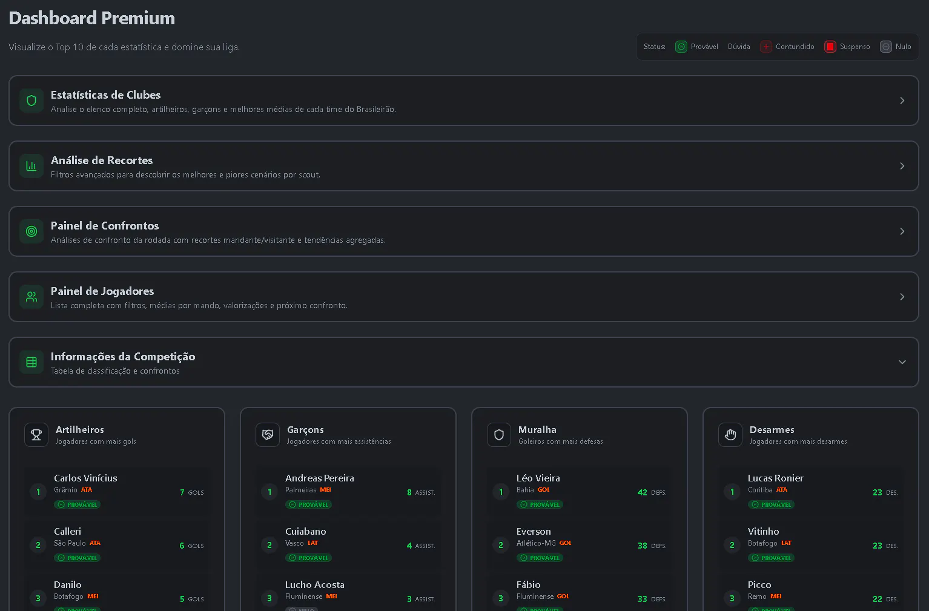Click rank 1 badge beside Lucas Ronier
929x611 pixels.
tap(732, 492)
